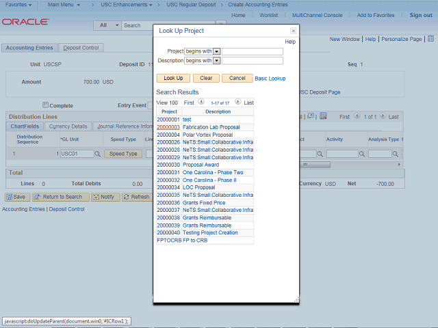Open the Project operator dropdown
Image resolution: width=438 pixels, height=328 pixels.
[216, 51]
